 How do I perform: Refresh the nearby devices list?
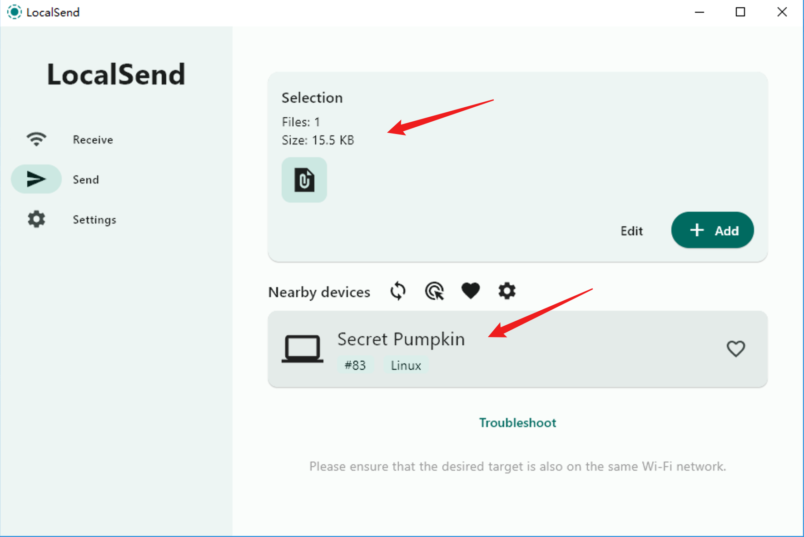398,291
